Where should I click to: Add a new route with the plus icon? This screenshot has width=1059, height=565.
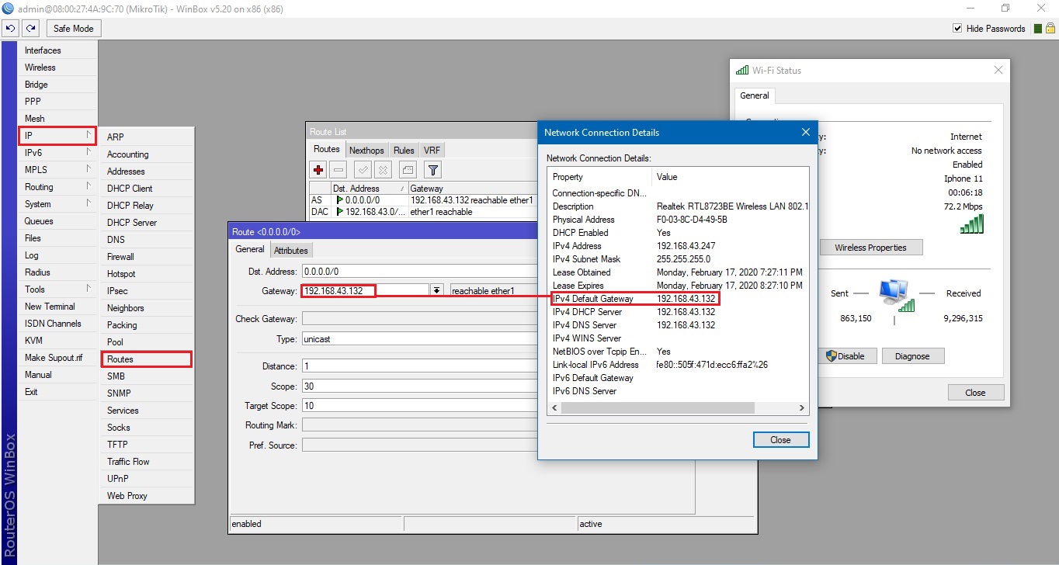(318, 169)
